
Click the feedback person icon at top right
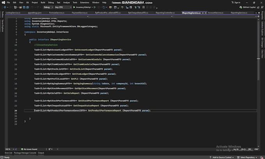262,7
